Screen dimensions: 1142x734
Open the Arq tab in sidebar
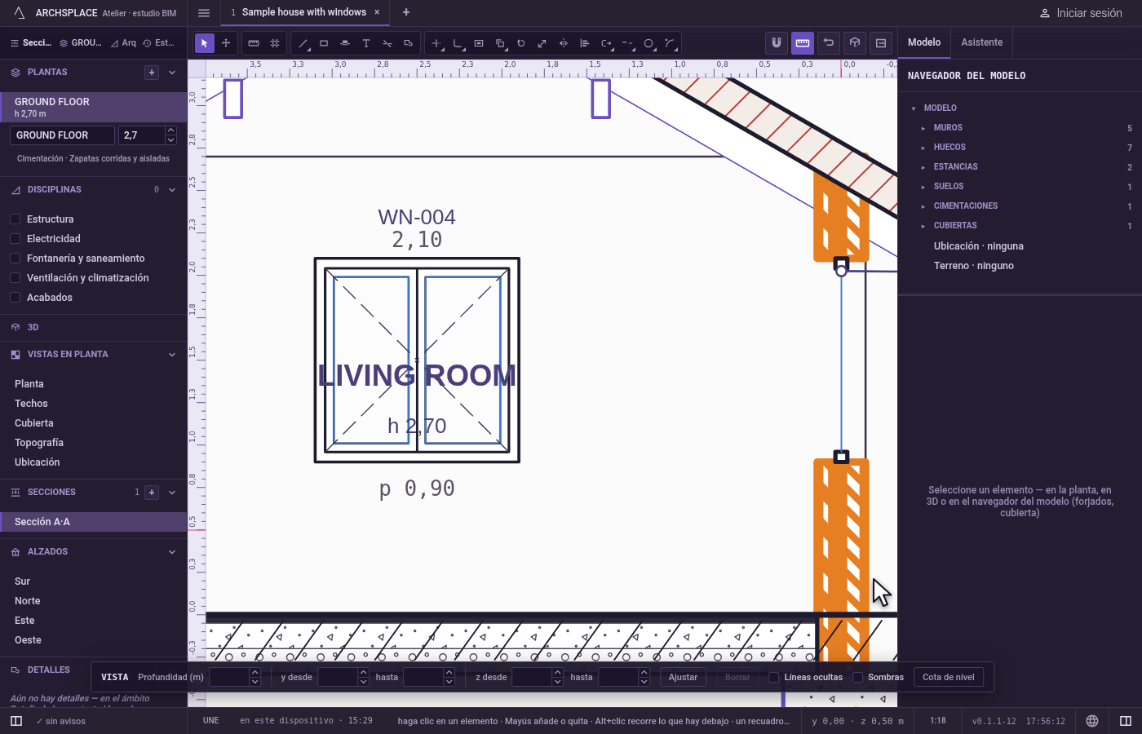pos(124,43)
